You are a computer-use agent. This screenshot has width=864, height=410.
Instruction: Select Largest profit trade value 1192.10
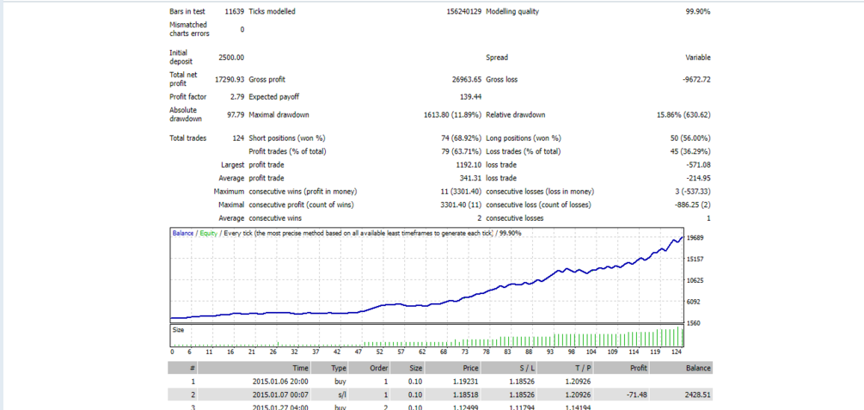[x=469, y=165]
